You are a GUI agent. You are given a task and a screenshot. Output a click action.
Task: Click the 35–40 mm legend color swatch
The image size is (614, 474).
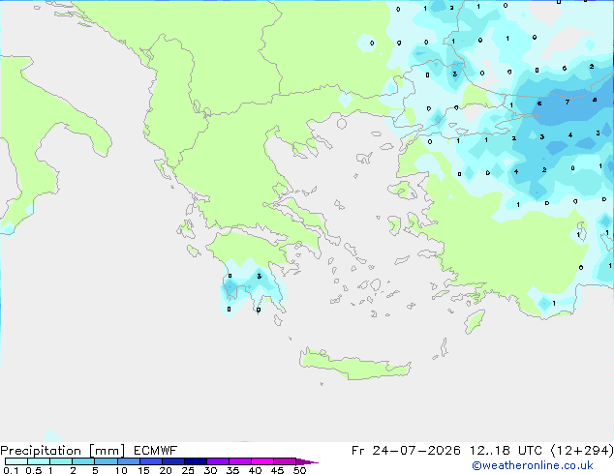pos(240,461)
